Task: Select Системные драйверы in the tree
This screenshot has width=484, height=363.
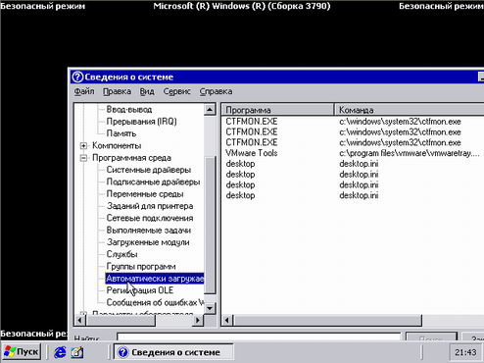Action: tap(149, 170)
